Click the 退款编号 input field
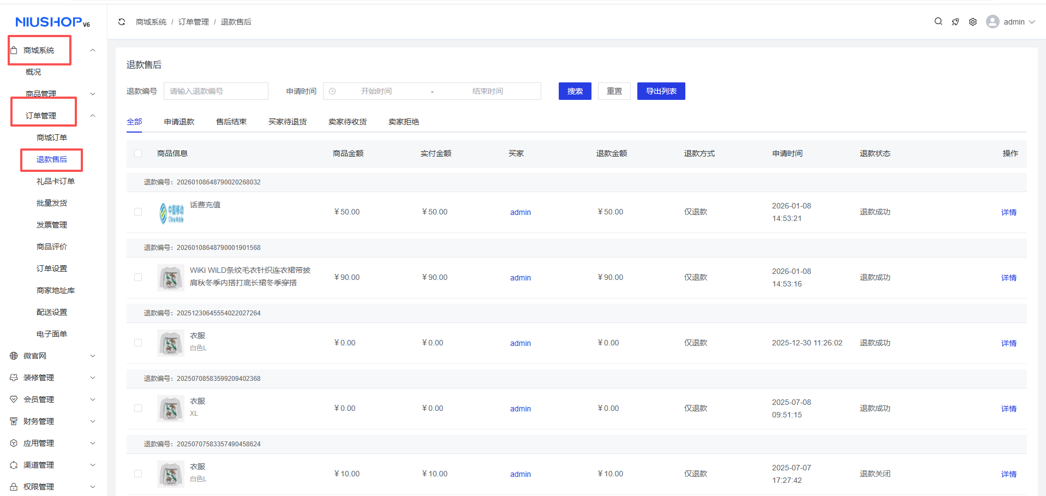 pyautogui.click(x=216, y=91)
